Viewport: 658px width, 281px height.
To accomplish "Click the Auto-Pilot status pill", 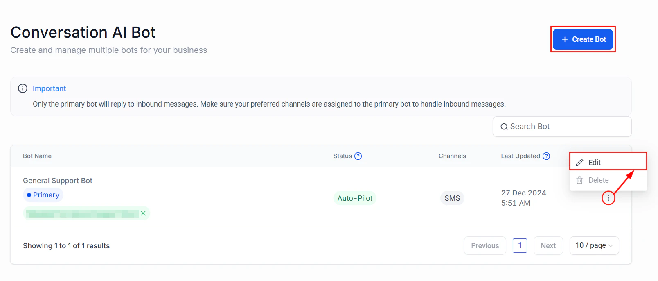I will [x=354, y=198].
